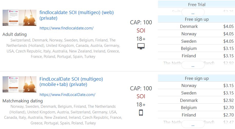
Task: Open findlocaldate web offer thumbnail
Action: click(x=20, y=18)
